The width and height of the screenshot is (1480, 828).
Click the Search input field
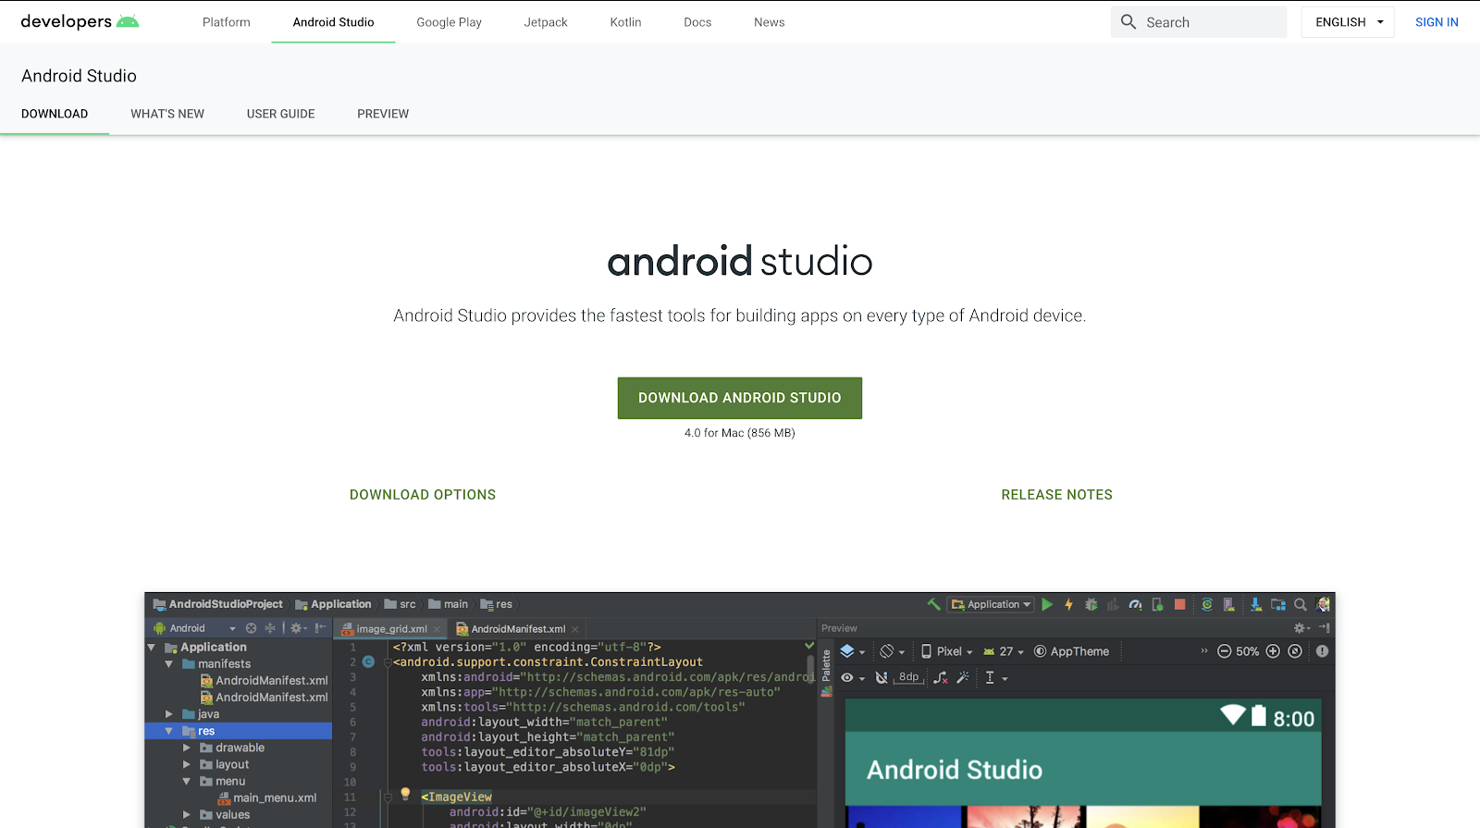(x=1199, y=22)
